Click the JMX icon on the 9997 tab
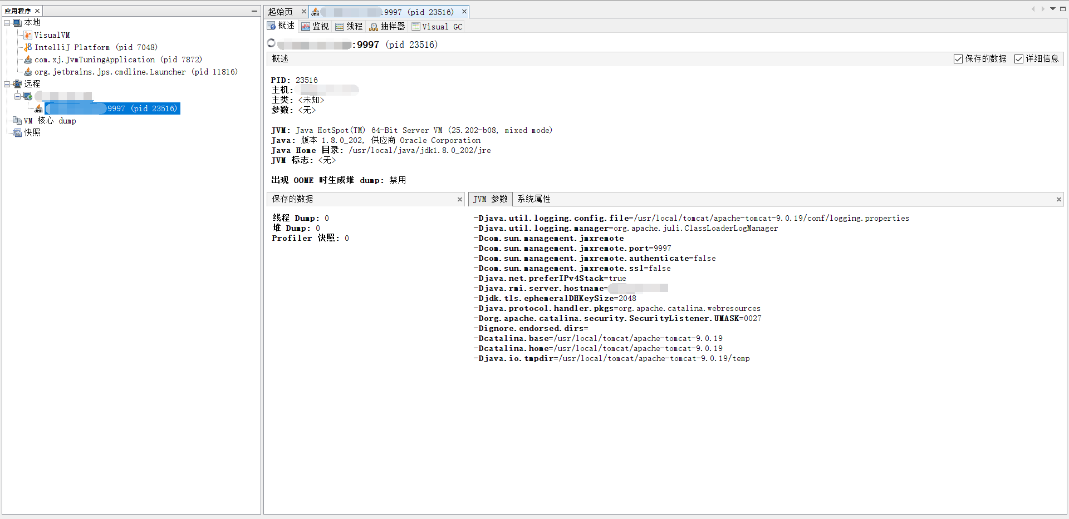The image size is (1069, 519). click(315, 12)
